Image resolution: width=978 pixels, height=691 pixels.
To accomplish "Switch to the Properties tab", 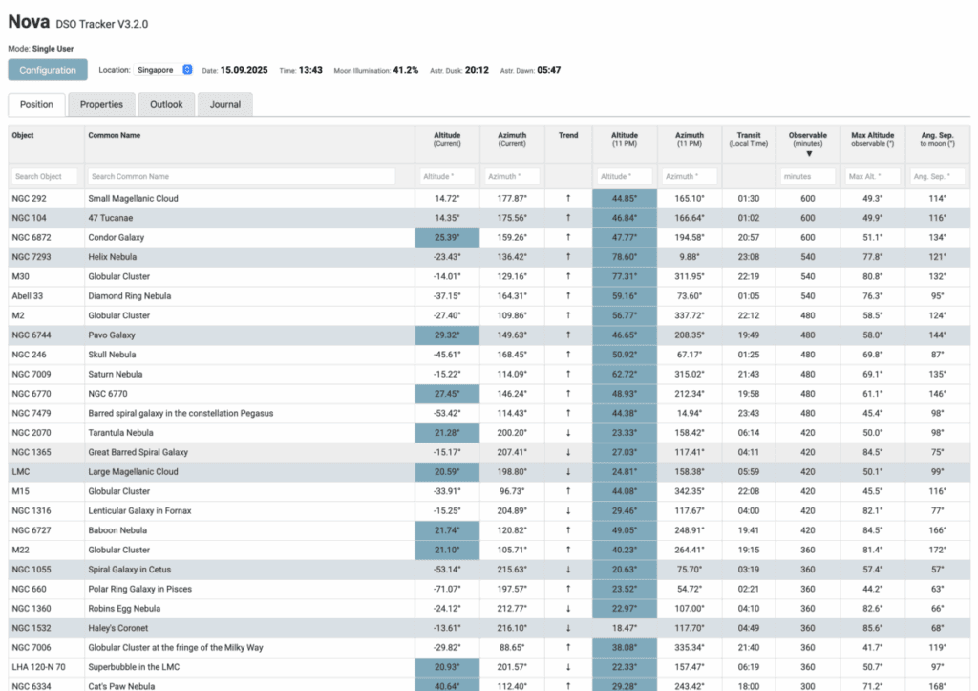I will click(101, 104).
